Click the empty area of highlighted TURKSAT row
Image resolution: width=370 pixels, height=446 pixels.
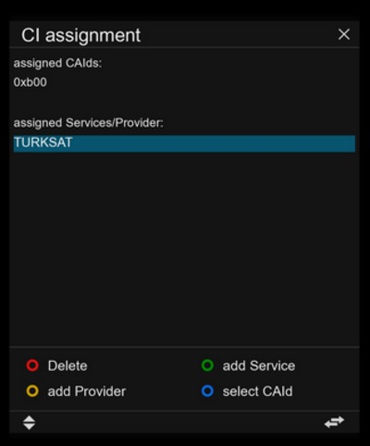pos(213,143)
